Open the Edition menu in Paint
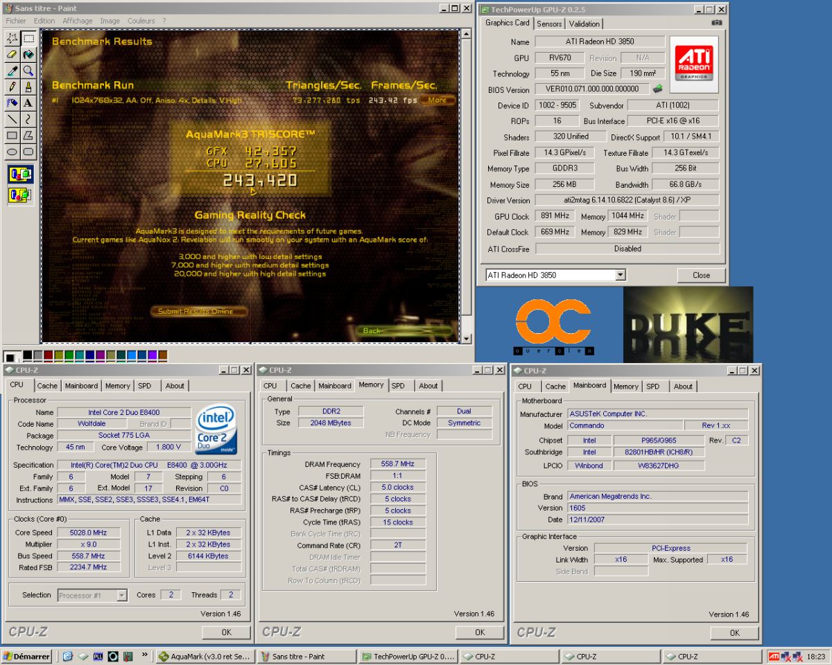This screenshot has width=832, height=665. tap(44, 21)
